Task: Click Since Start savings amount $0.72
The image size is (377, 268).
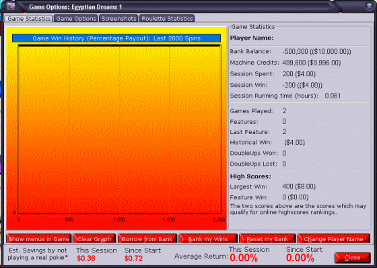Action: [134, 259]
